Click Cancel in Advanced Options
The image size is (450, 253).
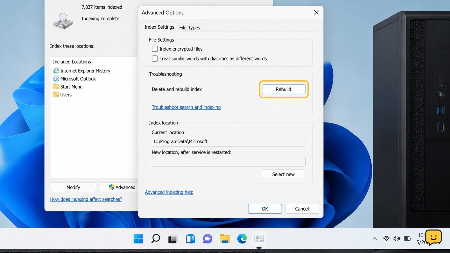[302, 209]
